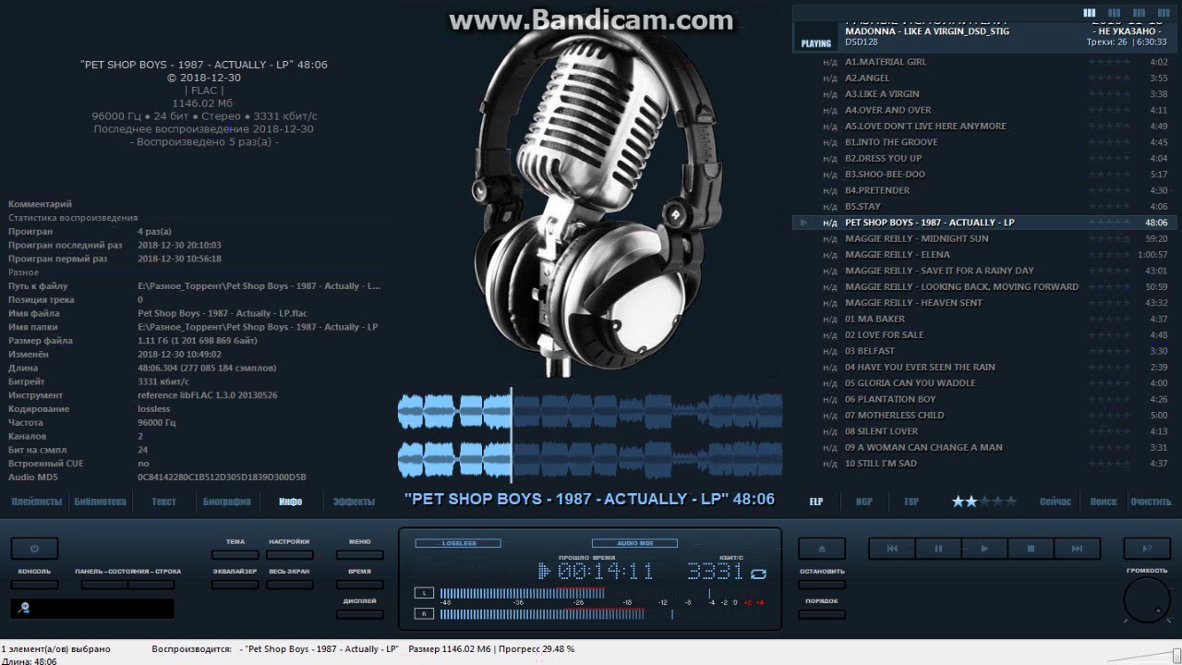The image size is (1182, 665).
Task: Click the search input field
Action: [x=92, y=609]
